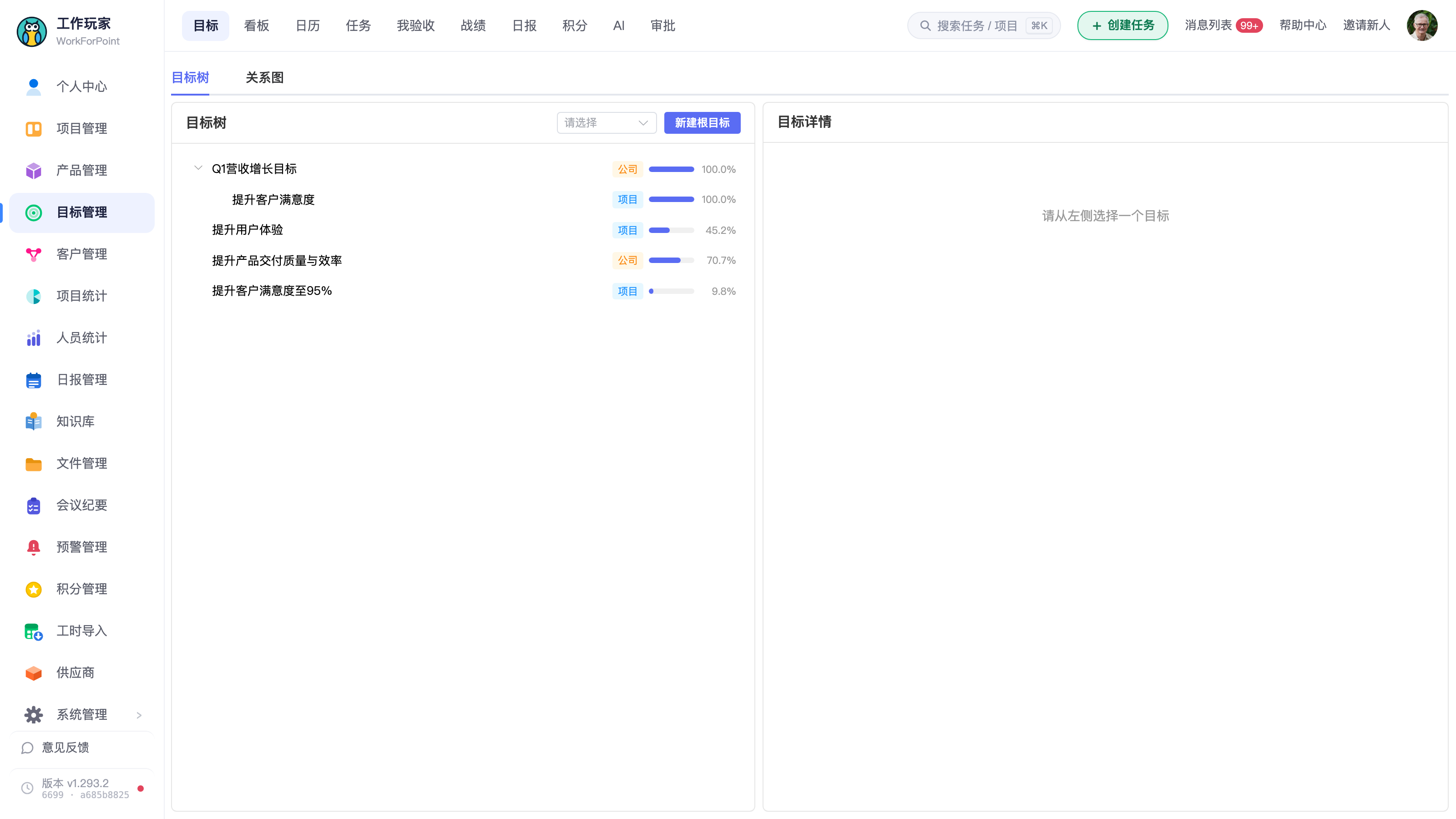Select 目标管理 target icon
This screenshot has width=1456, height=819.
click(x=33, y=212)
